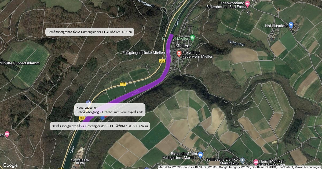Open the Freiwillige Feuerwehr Miellen marker
The height and width of the screenshot is (169, 322).
click(x=179, y=54)
